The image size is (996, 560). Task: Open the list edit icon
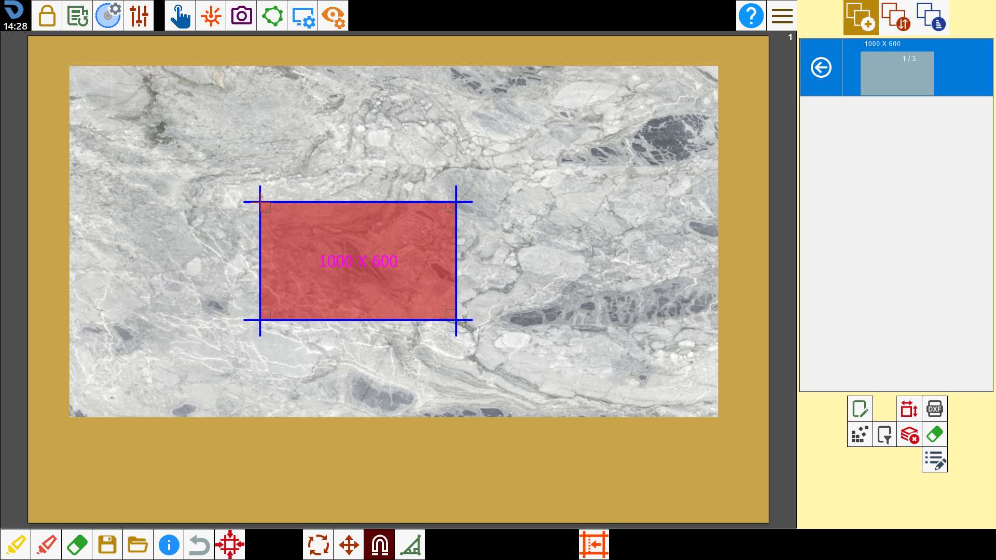point(934,459)
